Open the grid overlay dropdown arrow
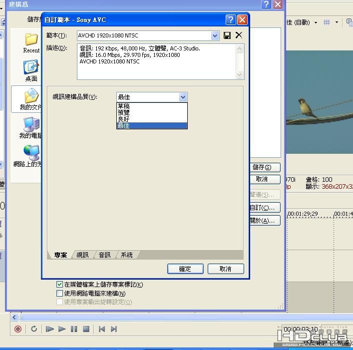This screenshot has width=353, height=350. point(337,22)
